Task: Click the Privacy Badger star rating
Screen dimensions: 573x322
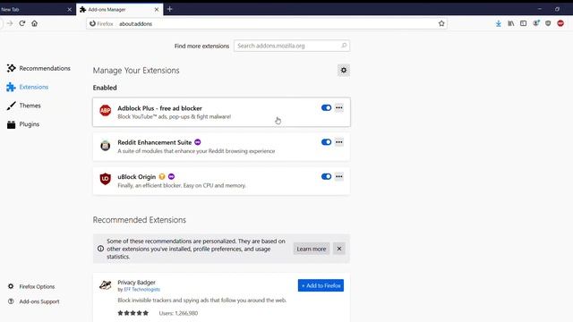Action: coord(133,313)
